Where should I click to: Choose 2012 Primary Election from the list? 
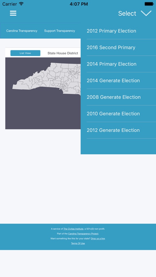(x=112, y=31)
